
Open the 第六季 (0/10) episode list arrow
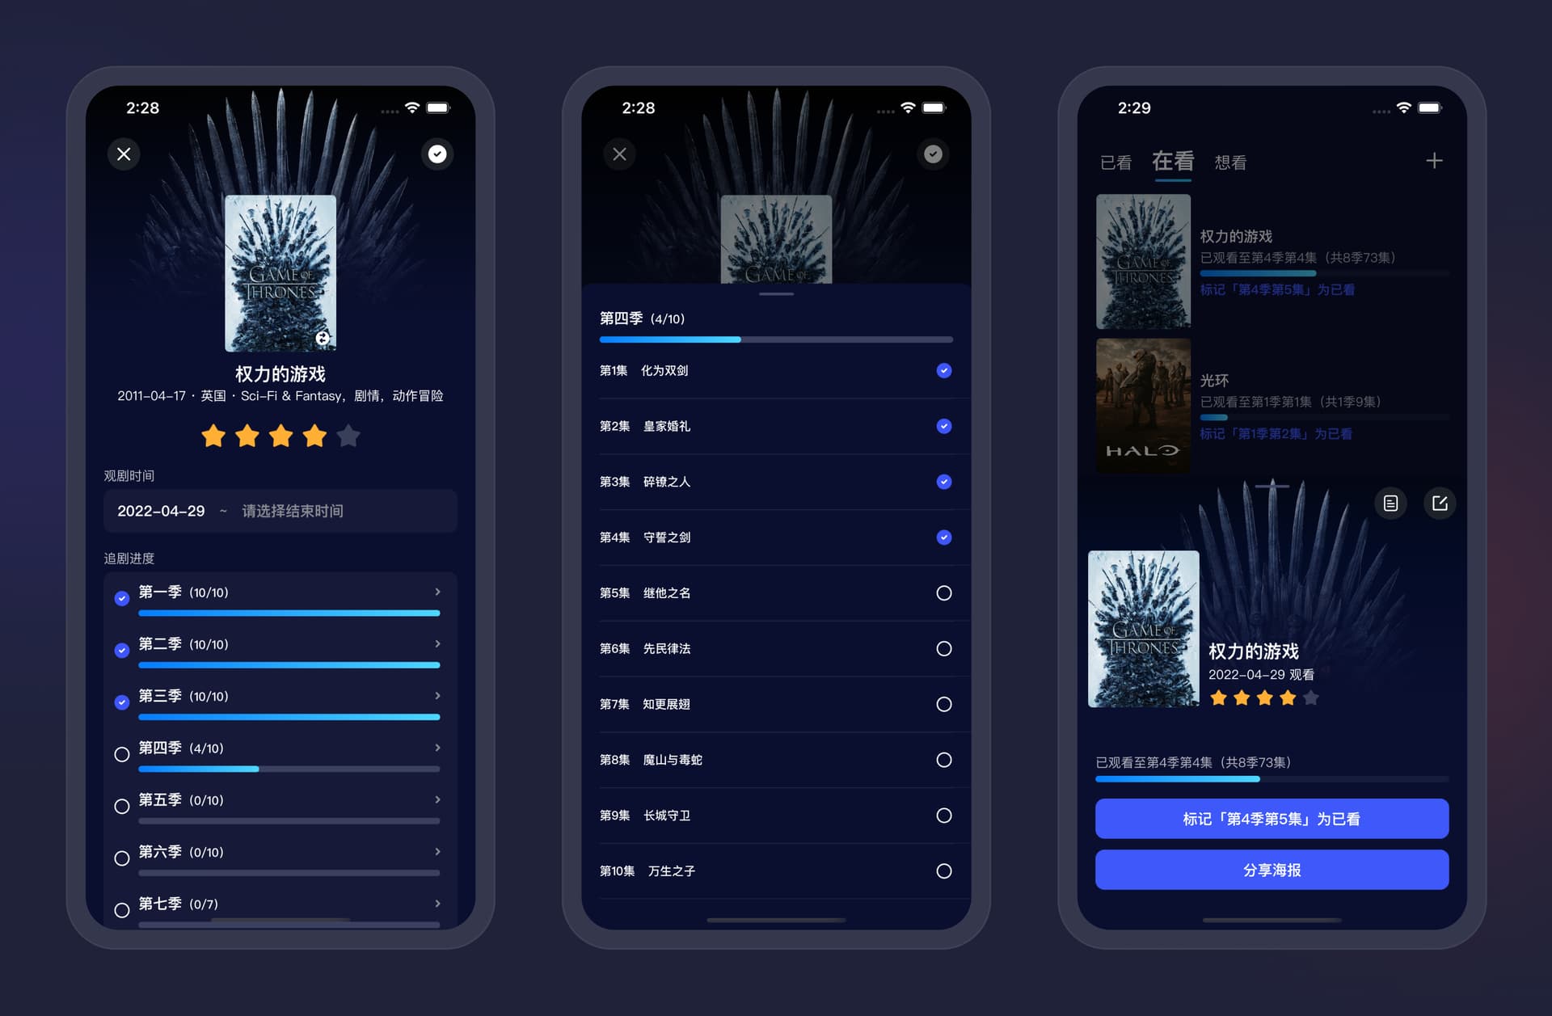click(437, 851)
